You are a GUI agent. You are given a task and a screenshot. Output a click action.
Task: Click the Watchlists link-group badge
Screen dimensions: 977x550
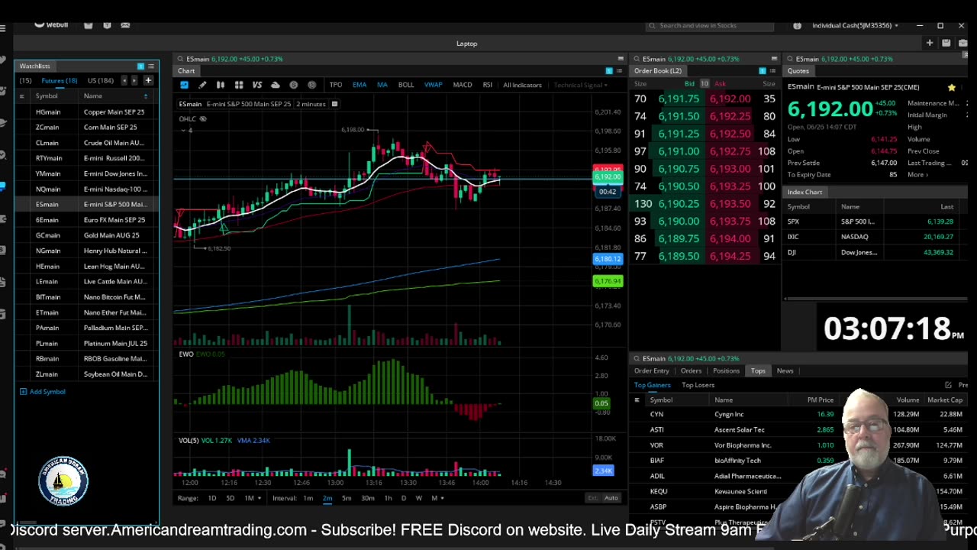tap(140, 66)
